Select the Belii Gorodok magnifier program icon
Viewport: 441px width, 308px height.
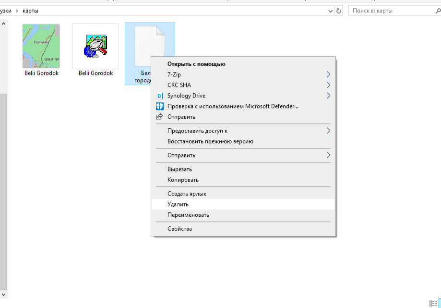click(x=95, y=47)
